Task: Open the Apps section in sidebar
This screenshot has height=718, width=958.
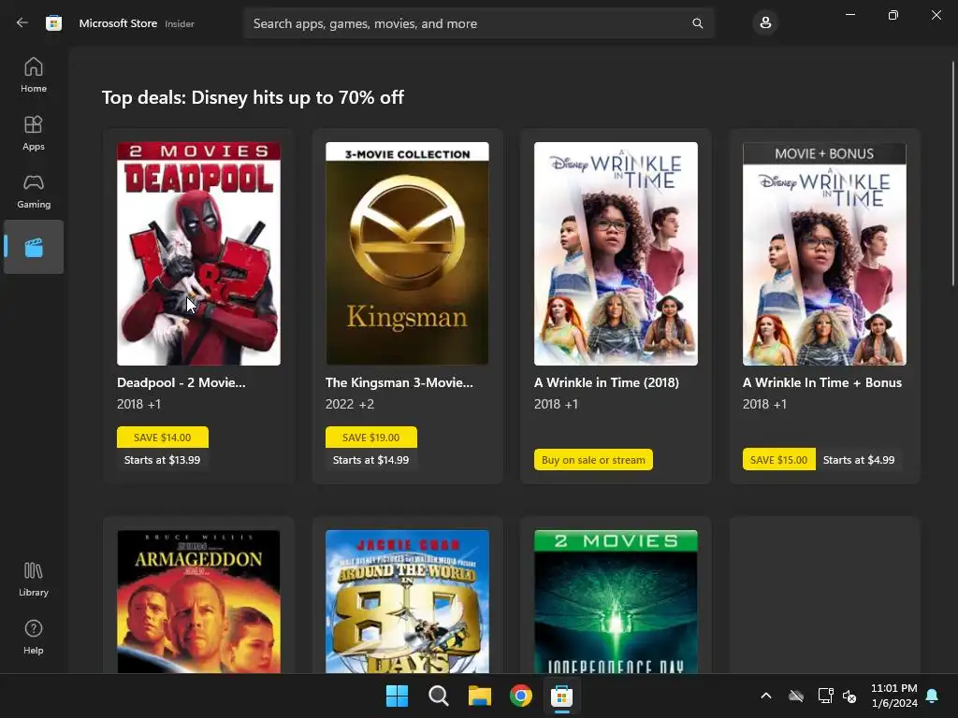Action: coord(34,133)
